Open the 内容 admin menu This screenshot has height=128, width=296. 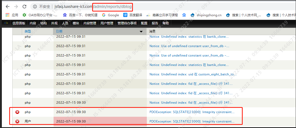click(33, 23)
